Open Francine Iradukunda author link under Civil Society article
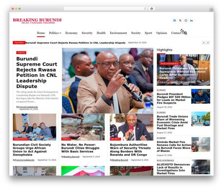This screenshot has width=223, height=189. coord(25,160)
